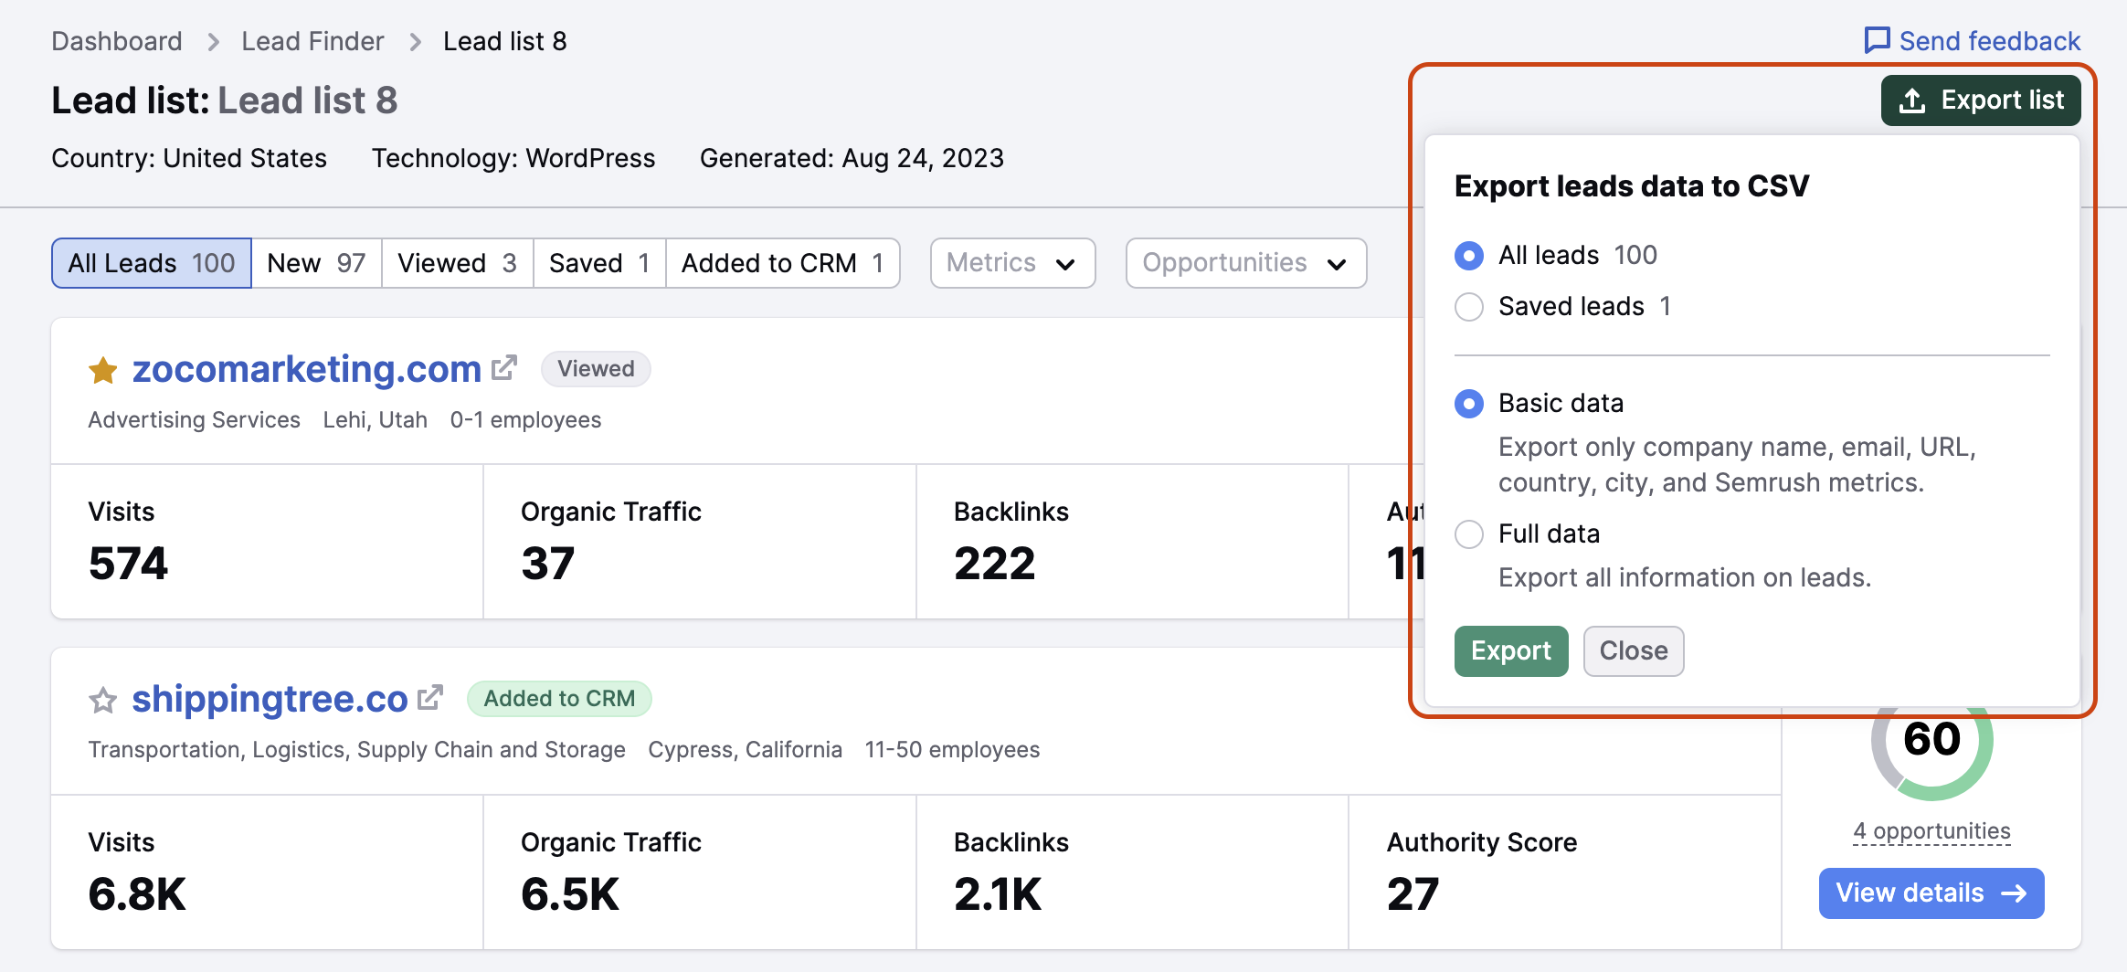
Task: Open the Viewed tab
Action: click(456, 263)
